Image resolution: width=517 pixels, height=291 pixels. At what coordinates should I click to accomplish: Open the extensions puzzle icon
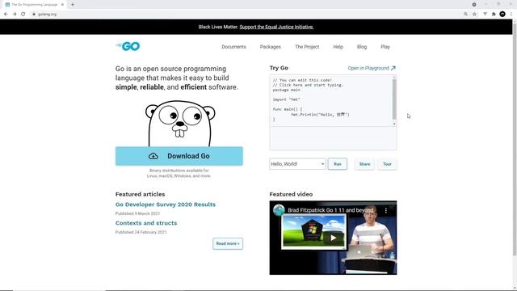[494, 15]
